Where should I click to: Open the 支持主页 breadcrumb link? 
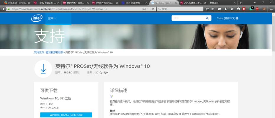pyautogui.click(x=39, y=53)
